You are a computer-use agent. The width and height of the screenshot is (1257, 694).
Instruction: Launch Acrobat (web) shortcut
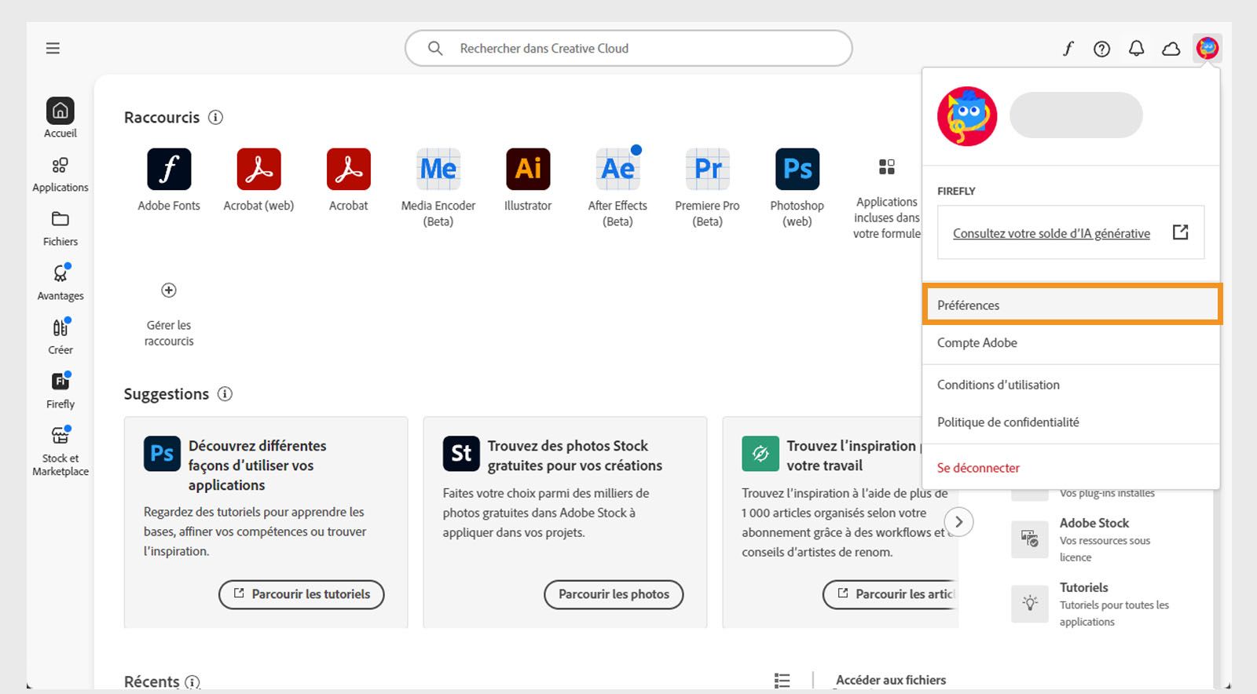point(258,180)
